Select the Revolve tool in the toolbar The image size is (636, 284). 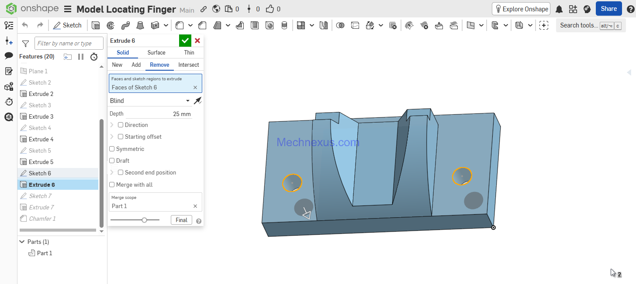point(111,25)
